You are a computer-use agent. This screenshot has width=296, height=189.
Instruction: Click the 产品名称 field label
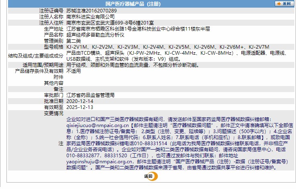tap(53, 35)
